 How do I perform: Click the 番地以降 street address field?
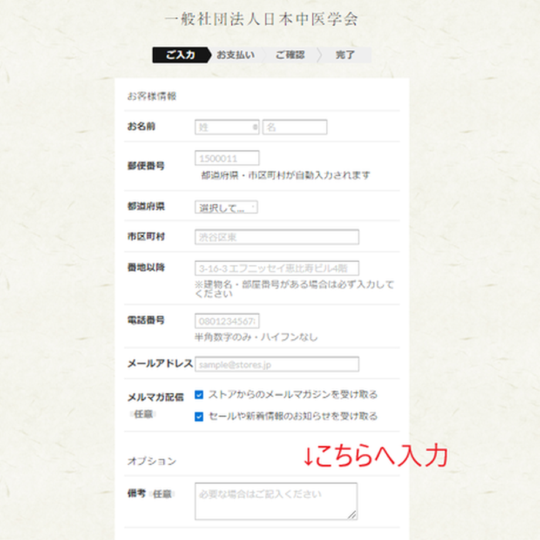tap(277, 268)
